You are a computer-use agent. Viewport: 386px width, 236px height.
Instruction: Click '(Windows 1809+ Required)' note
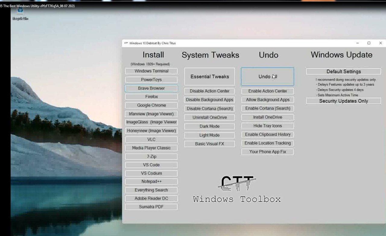(x=150, y=64)
